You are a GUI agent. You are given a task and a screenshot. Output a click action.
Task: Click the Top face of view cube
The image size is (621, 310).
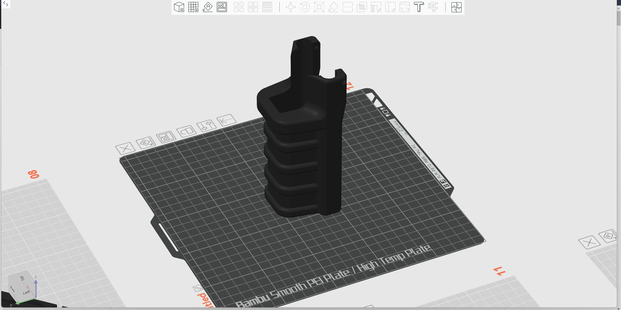pos(22,278)
